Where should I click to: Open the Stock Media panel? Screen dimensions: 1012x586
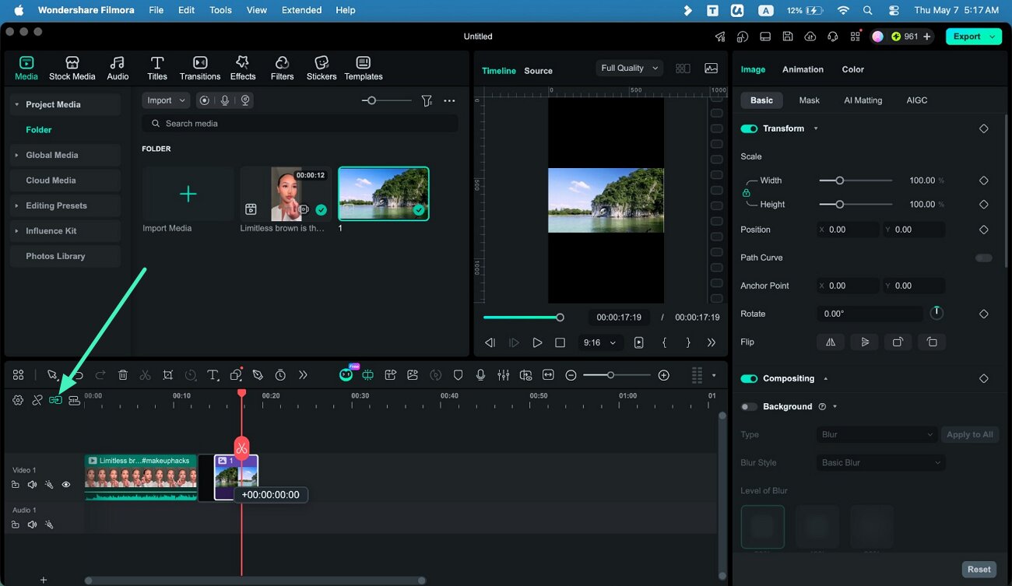pos(72,68)
